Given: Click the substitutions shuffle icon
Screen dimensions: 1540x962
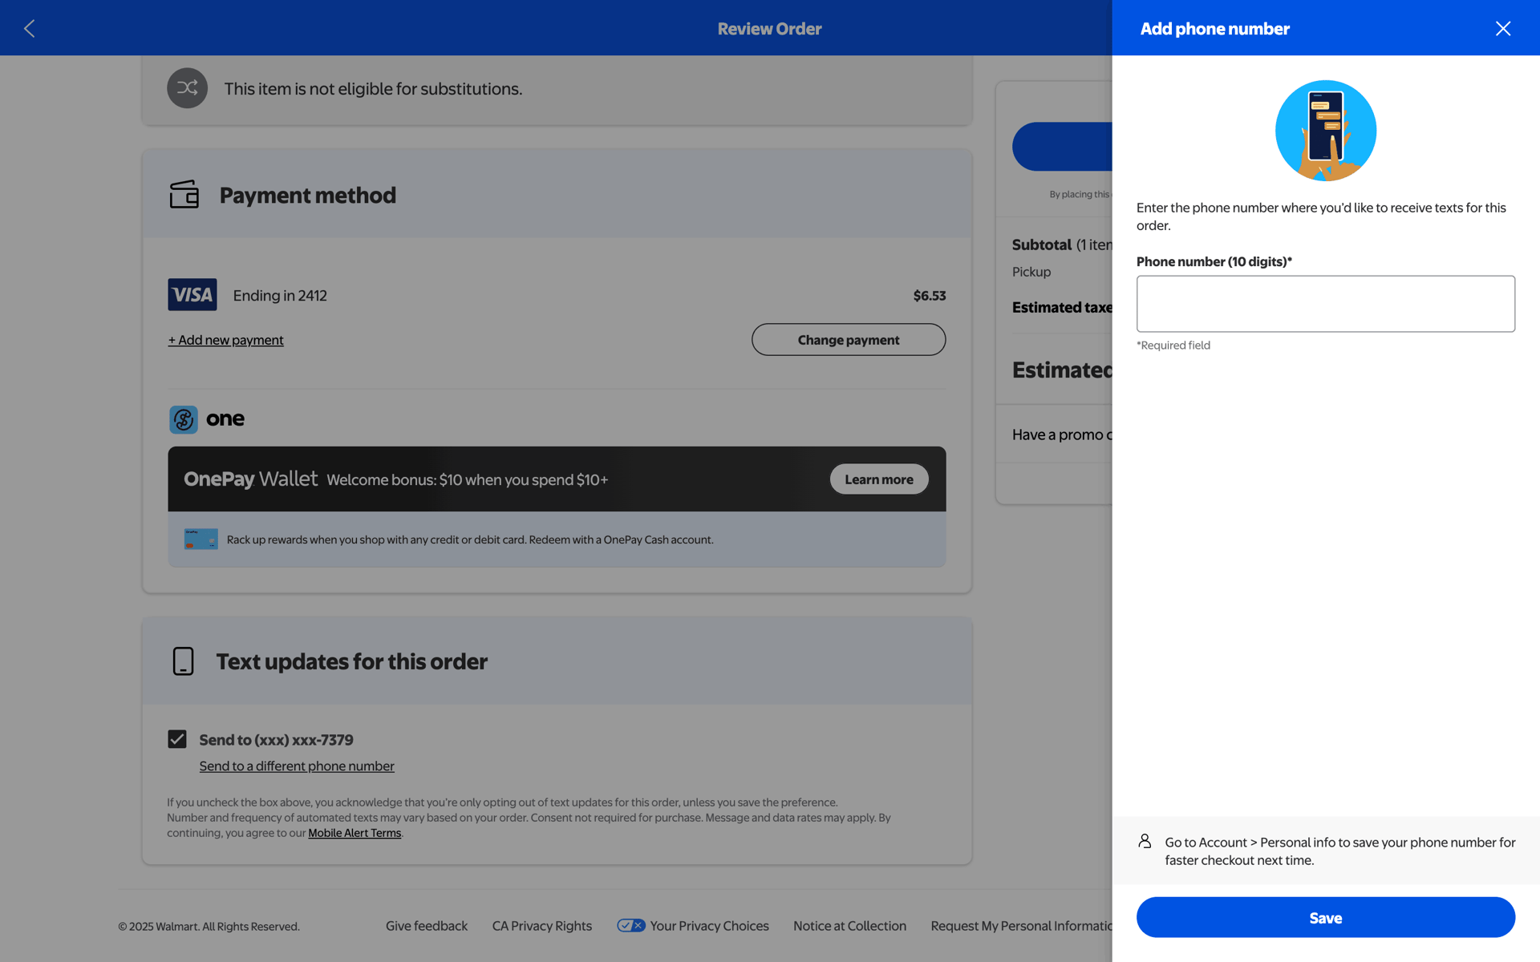Looking at the screenshot, I should point(187,88).
